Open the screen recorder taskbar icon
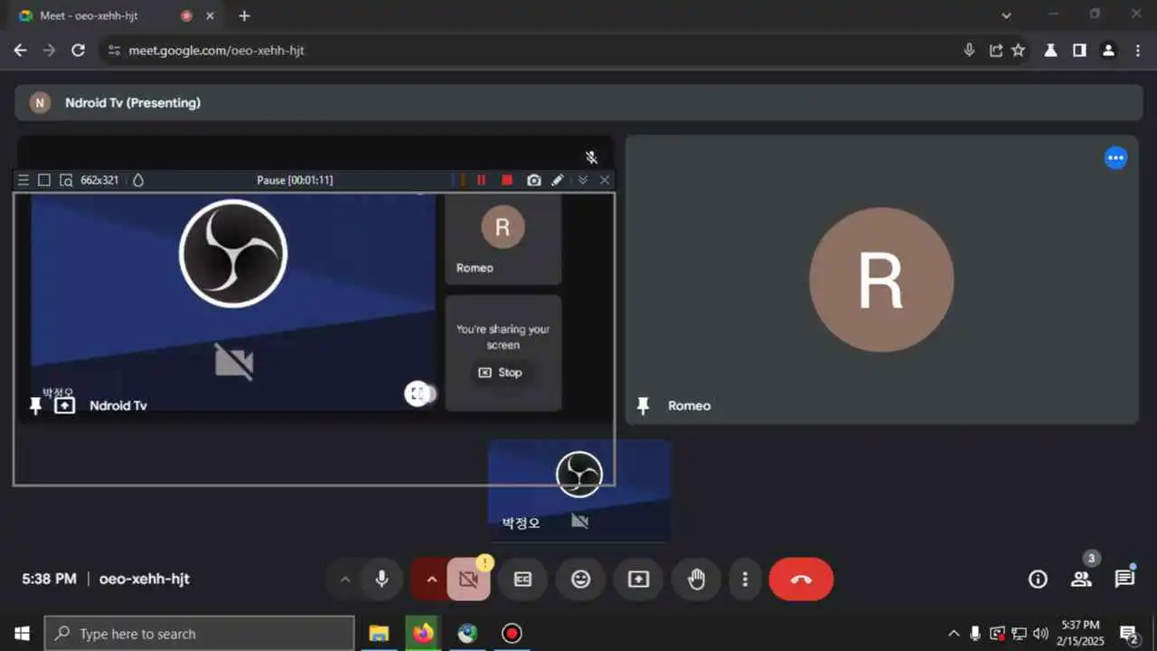 pos(512,633)
